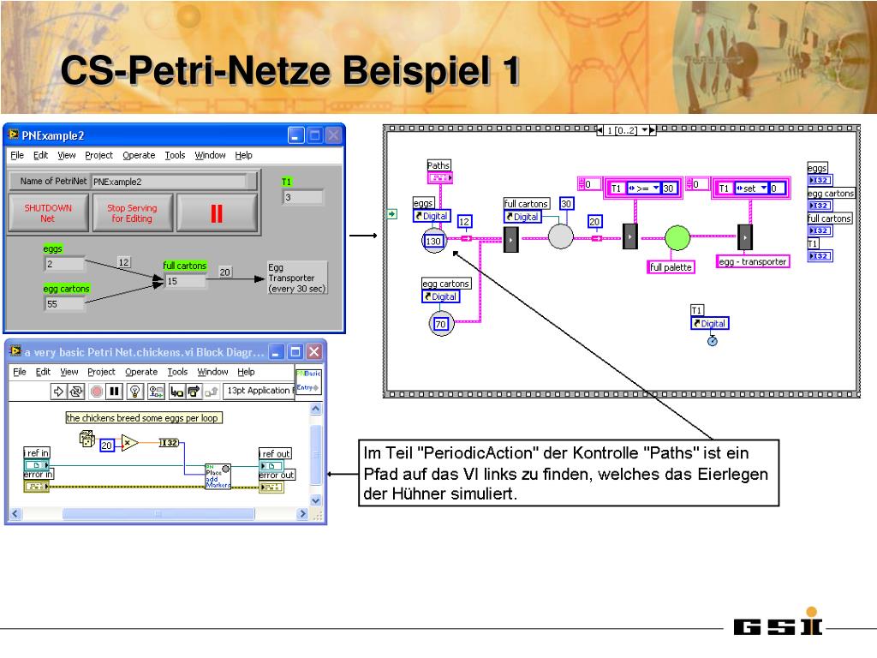The width and height of the screenshot is (877, 658).
Task: Click case structure next-case right arrow
Action: tap(652, 130)
